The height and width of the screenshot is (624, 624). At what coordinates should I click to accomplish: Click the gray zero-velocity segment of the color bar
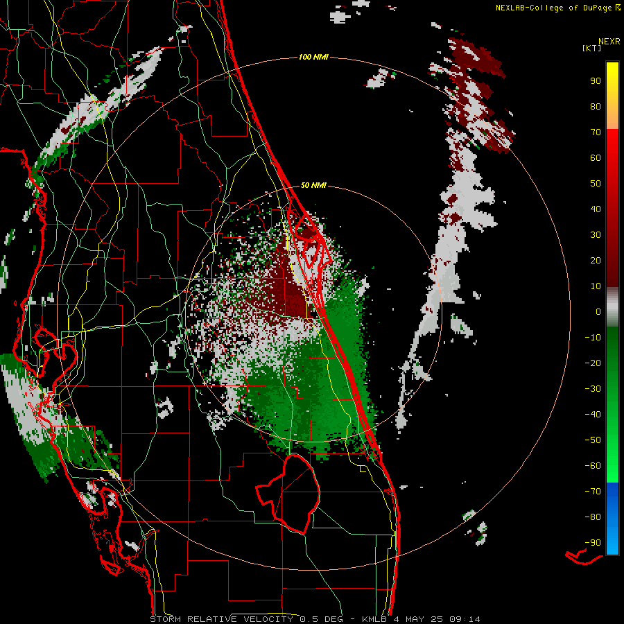(x=612, y=307)
